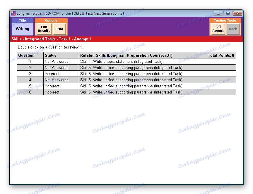
Task: Select question number 4
Action: pos(30,80)
